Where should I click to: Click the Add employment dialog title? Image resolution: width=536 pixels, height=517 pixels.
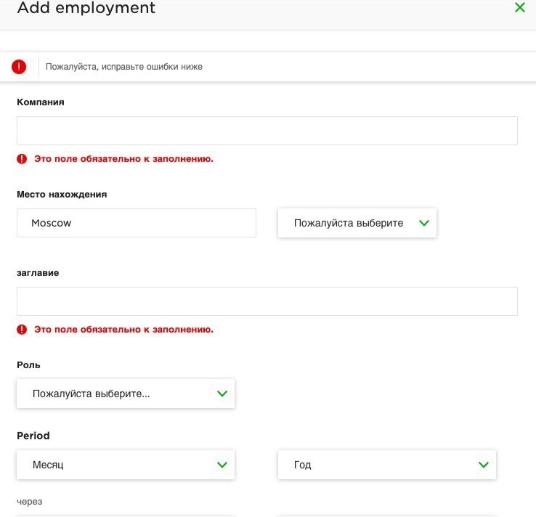pyautogui.click(x=86, y=7)
